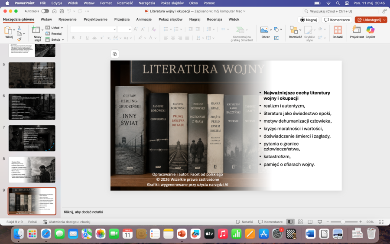
Task: Click the Nagraj button
Action: point(309,20)
